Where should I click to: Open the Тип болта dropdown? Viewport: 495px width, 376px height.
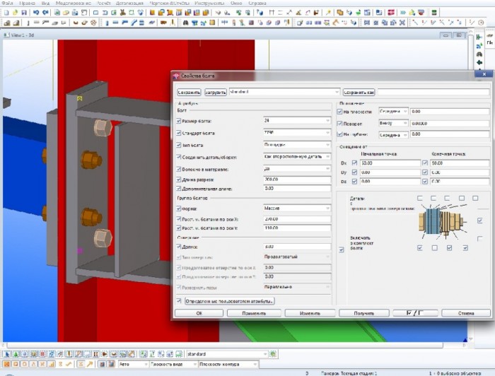(297, 145)
